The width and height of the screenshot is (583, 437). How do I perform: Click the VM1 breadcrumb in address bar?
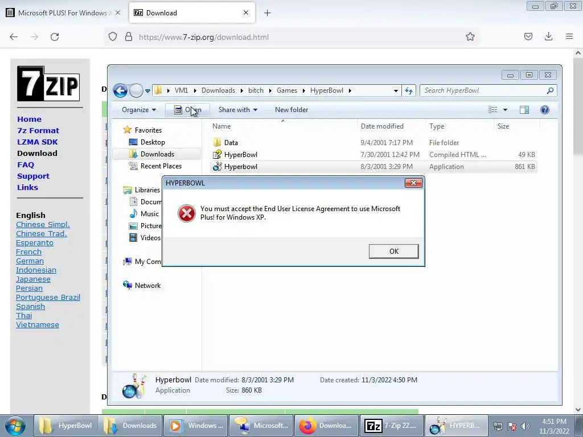(x=181, y=90)
